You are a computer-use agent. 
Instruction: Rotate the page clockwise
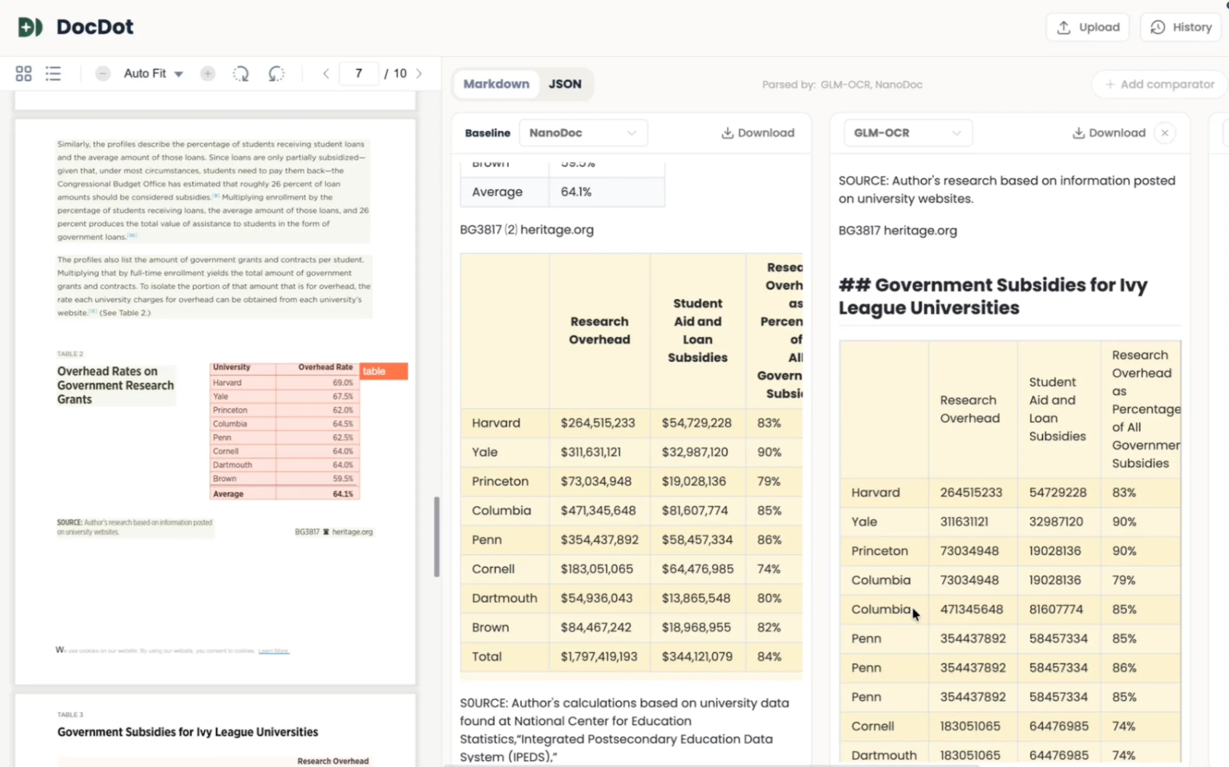tap(241, 73)
